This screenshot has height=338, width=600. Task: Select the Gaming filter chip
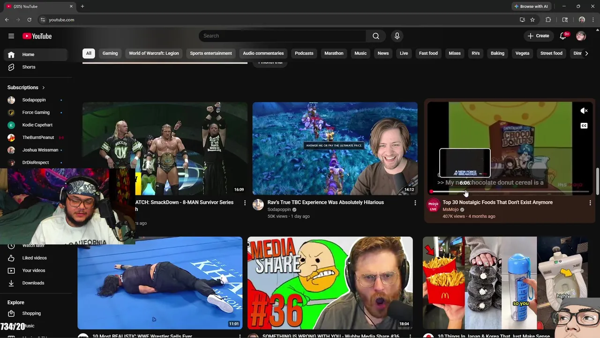coord(110,54)
